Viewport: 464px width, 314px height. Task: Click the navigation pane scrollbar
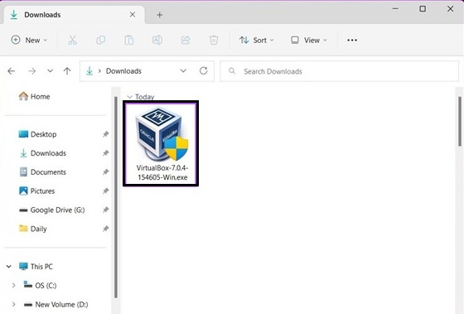click(x=116, y=197)
